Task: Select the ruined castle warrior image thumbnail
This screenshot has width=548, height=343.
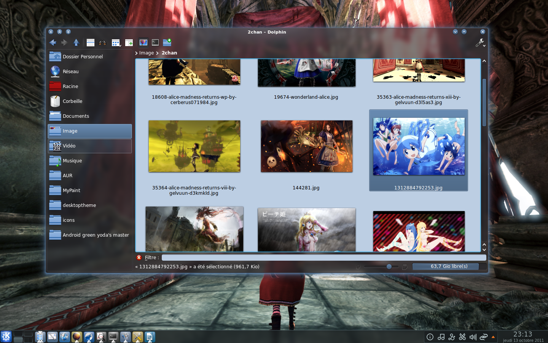Action: 194,229
